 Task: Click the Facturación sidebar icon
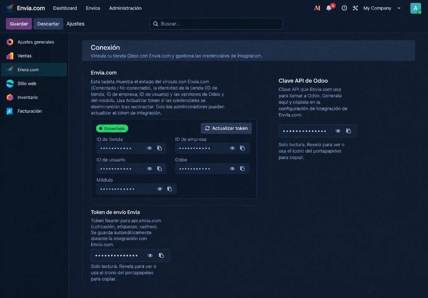[x=10, y=111]
